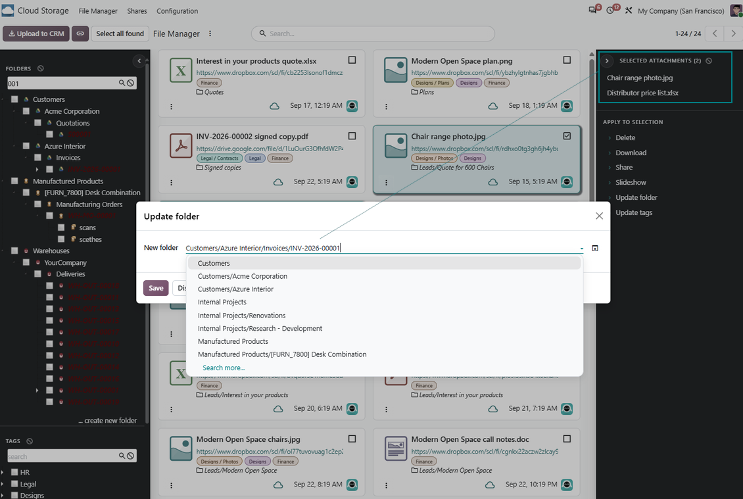
Task: Open kebab menu on Chair range photo.jpg card
Action: [386, 183]
